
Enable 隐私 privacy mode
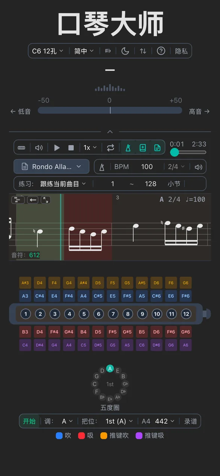coord(181,51)
